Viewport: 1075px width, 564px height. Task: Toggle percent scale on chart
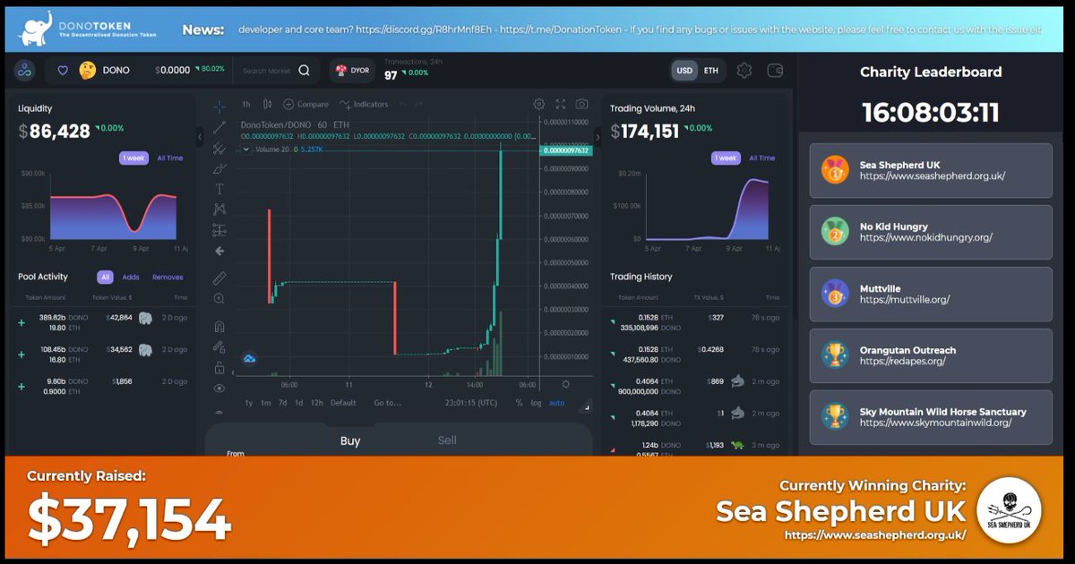(x=519, y=403)
